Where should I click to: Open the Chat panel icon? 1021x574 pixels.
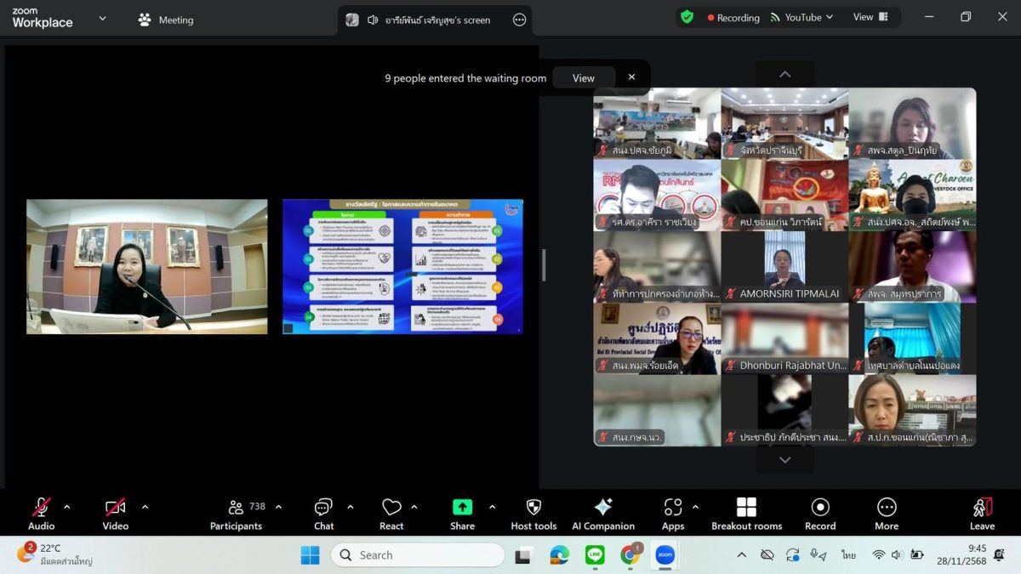coord(323,508)
